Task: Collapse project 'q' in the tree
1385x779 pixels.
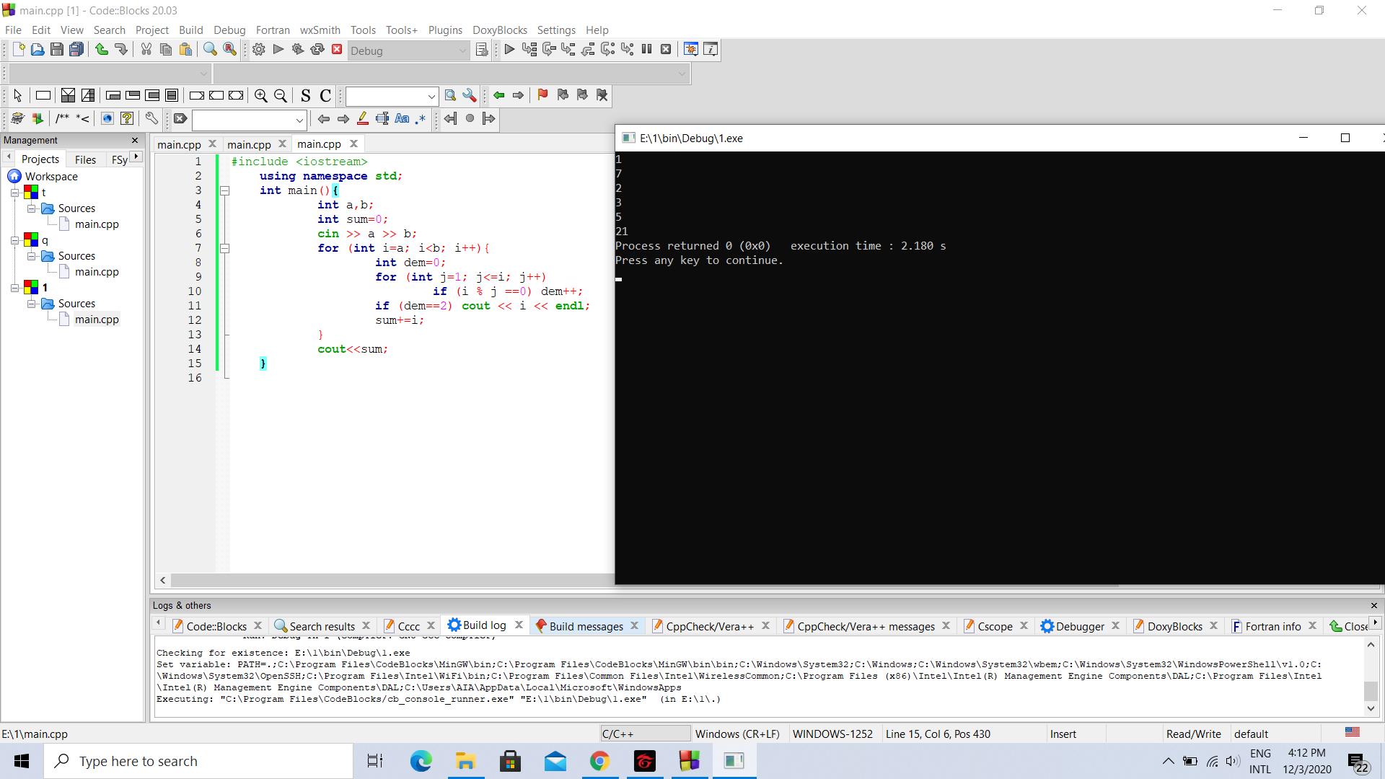Action: click(14, 240)
